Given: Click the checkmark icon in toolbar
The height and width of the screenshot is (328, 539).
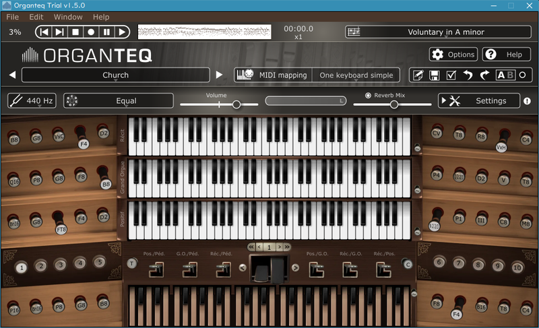Looking at the screenshot, I should [451, 75].
